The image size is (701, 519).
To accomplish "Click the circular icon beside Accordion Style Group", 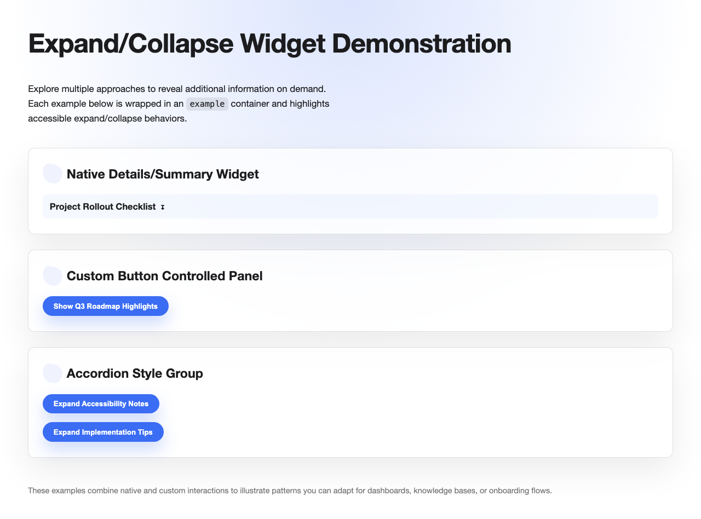I will pos(52,373).
